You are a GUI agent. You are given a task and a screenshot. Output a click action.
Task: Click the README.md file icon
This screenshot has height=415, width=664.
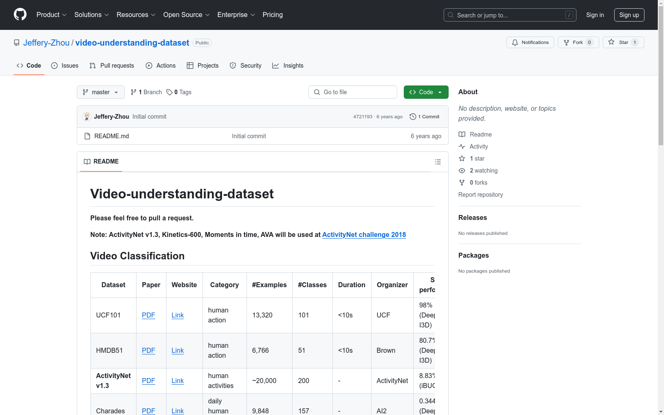[87, 136]
